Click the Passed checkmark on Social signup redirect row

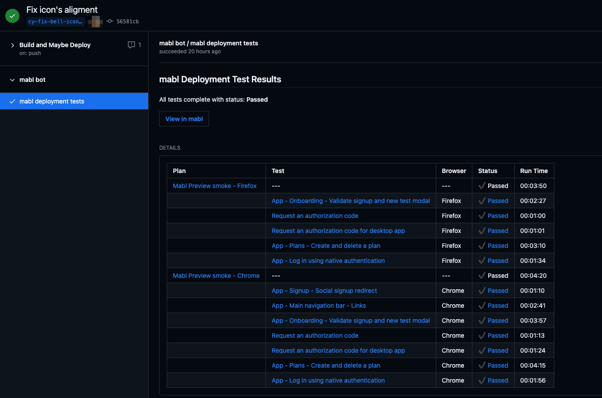481,290
